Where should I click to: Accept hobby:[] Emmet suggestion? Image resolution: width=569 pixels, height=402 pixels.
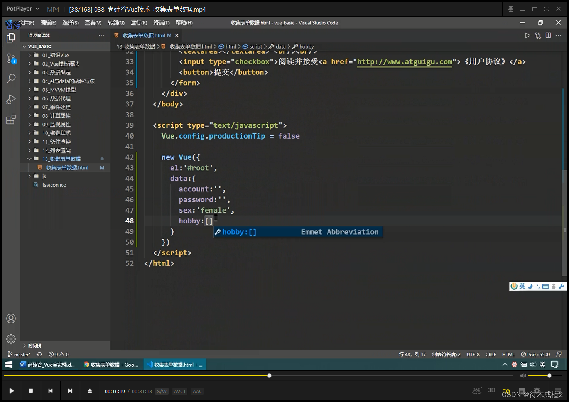[x=298, y=232]
